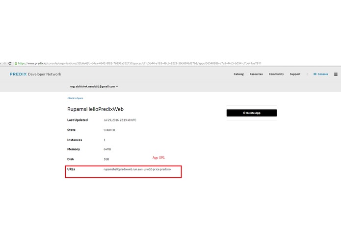Click the State label
This screenshot has height=242, width=341.
tap(71, 130)
